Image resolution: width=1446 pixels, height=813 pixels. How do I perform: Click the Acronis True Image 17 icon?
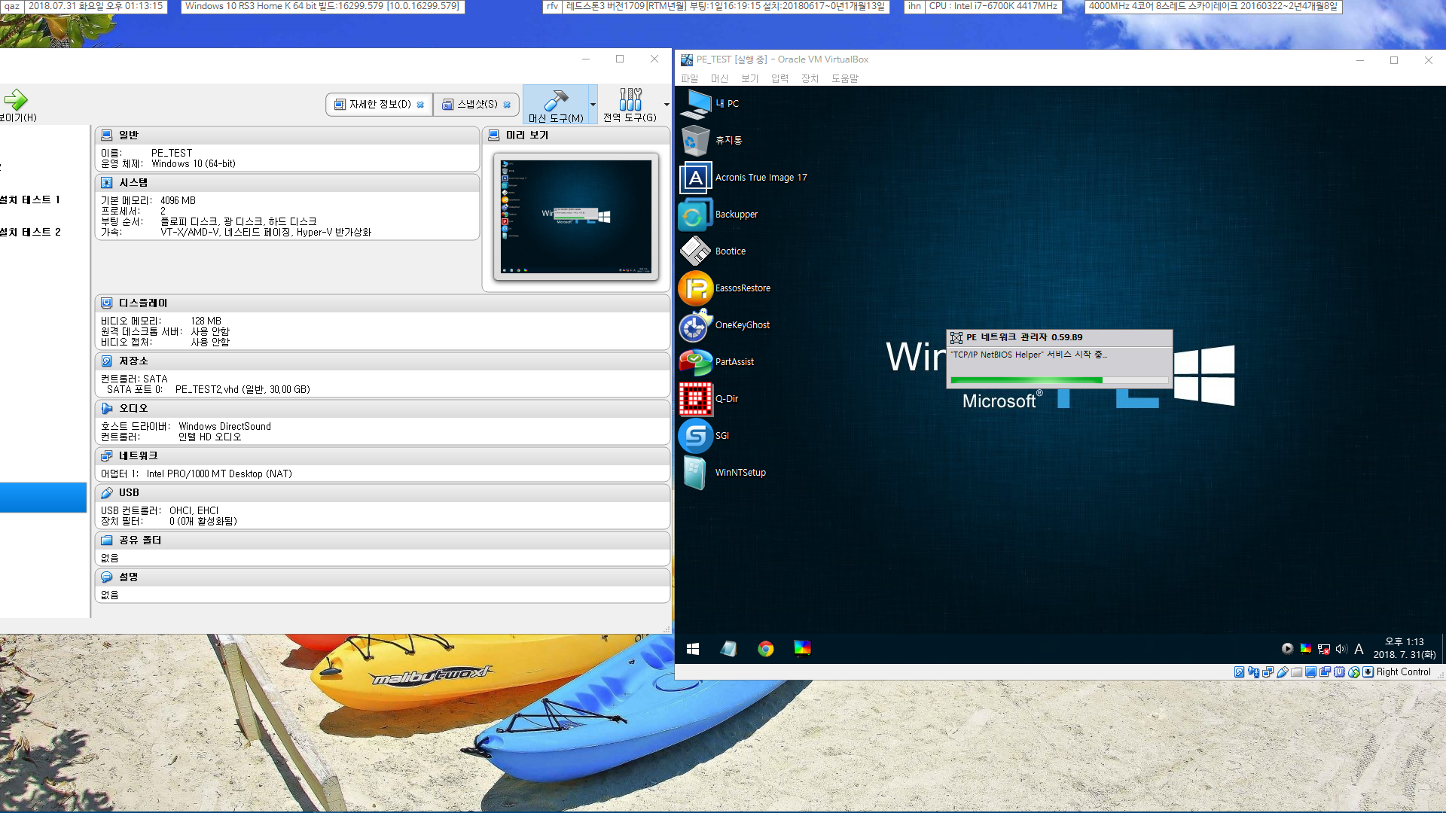click(696, 178)
